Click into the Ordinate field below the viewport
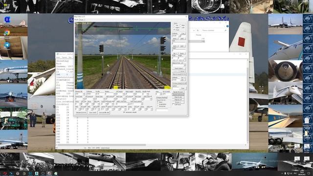The height and width of the screenshot is (176, 313). tap(90, 94)
